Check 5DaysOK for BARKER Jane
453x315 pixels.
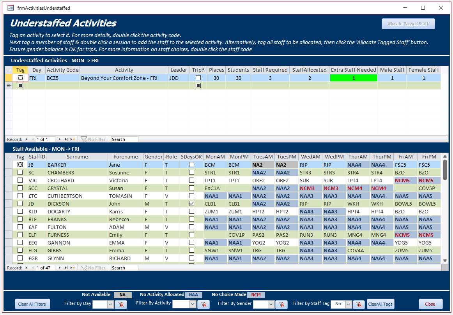191,165
